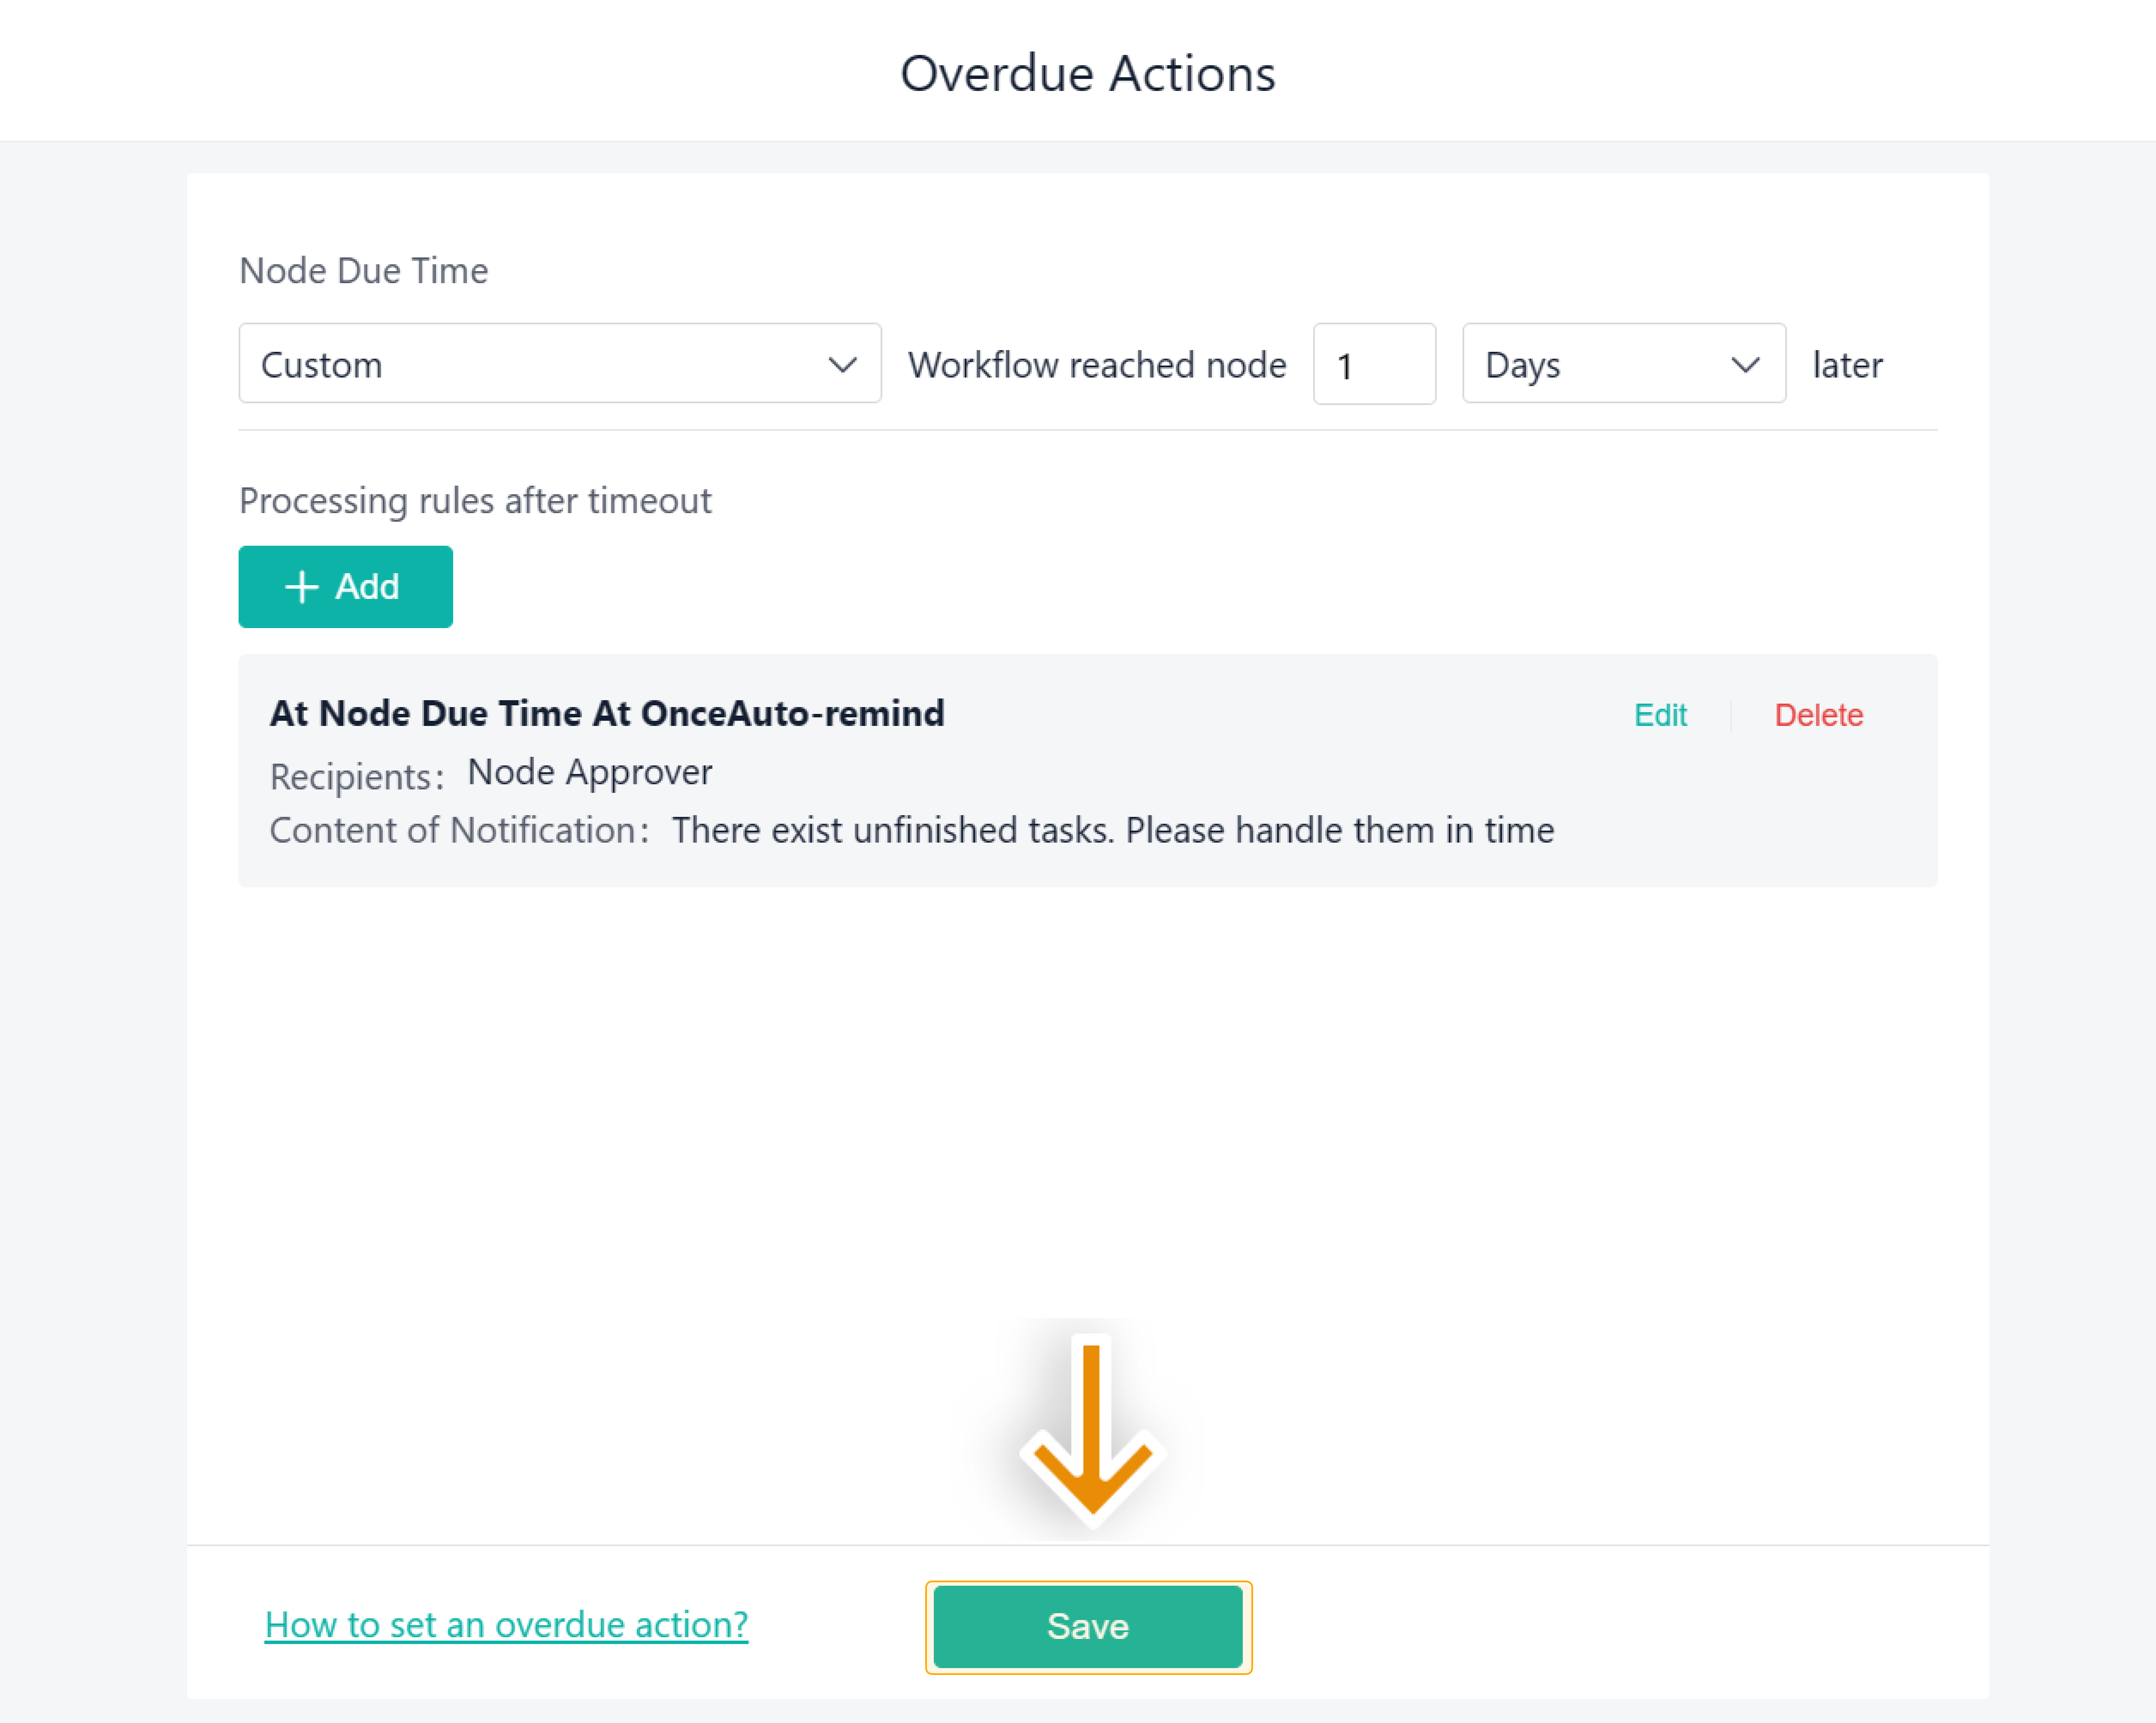Add a new timeout processing rule
Viewport: 2156px width, 1723px height.
[346, 587]
